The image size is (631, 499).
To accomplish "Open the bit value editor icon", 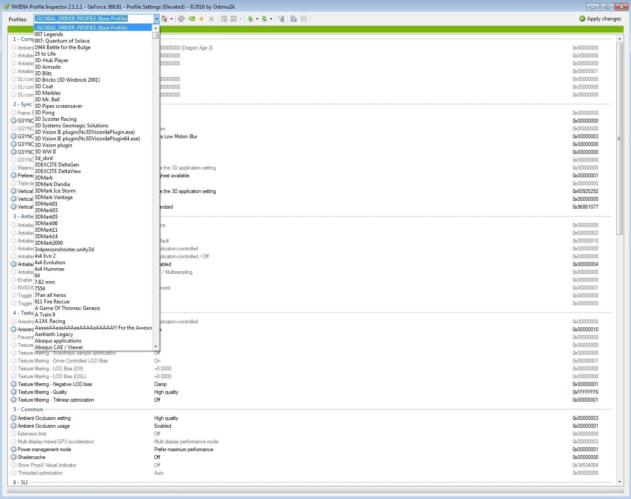I will (x=304, y=19).
